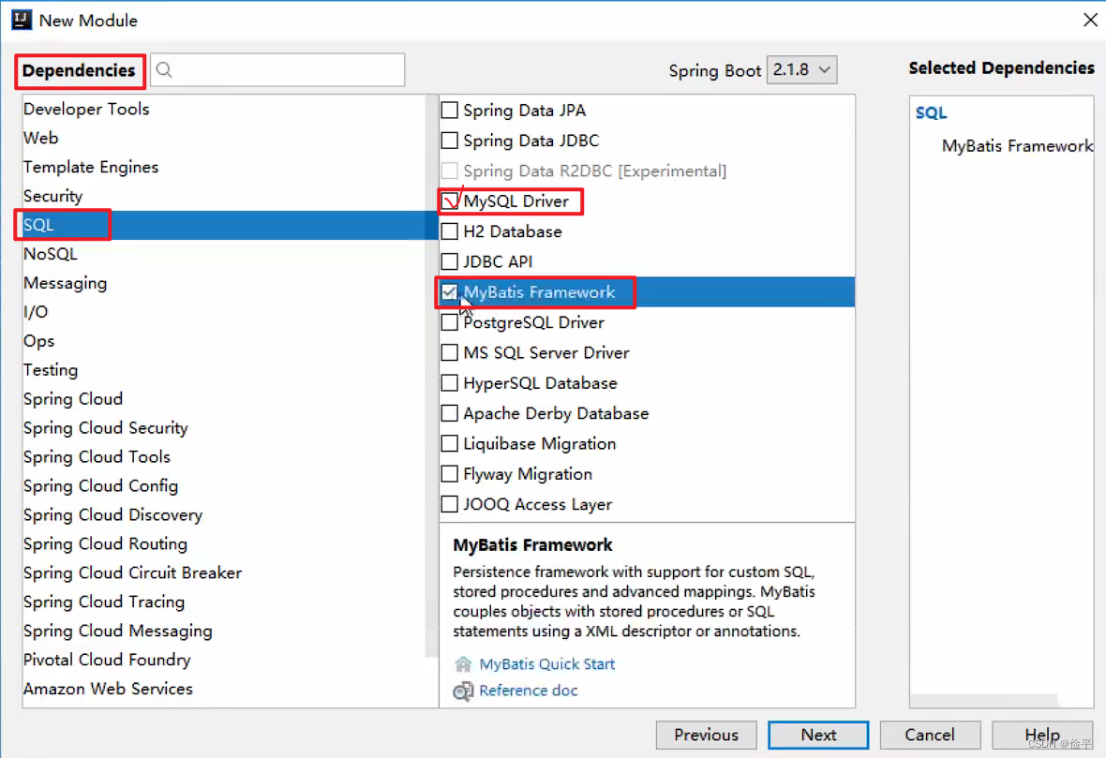Click the Cancel button
Image resolution: width=1106 pixels, height=758 pixels.
(x=930, y=735)
